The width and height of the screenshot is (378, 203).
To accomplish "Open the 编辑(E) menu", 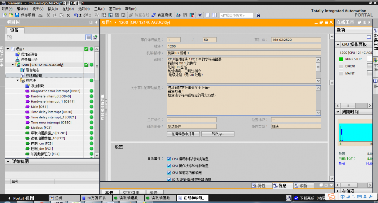I will click(x=22, y=9).
